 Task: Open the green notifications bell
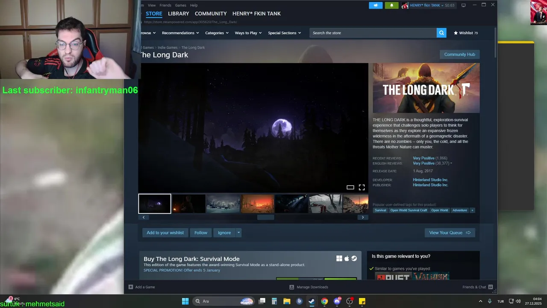[x=391, y=5]
